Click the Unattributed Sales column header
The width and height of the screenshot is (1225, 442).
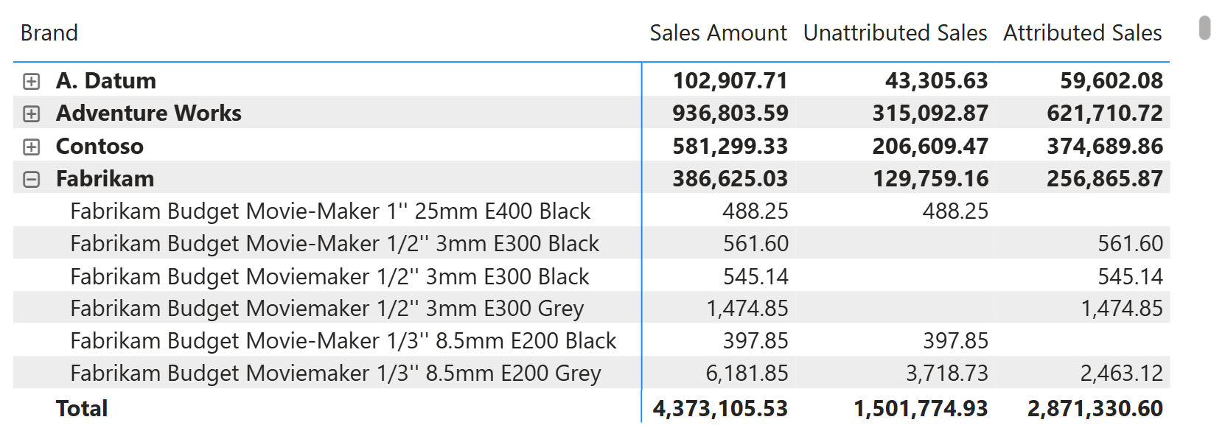coord(894,33)
